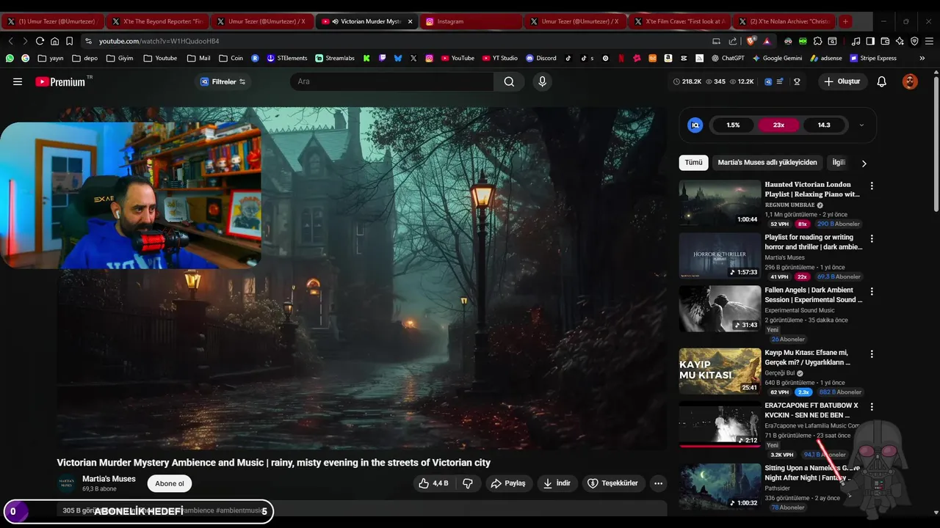
Task: Open the Fallen Angels video thumbnail
Action: coord(720,309)
